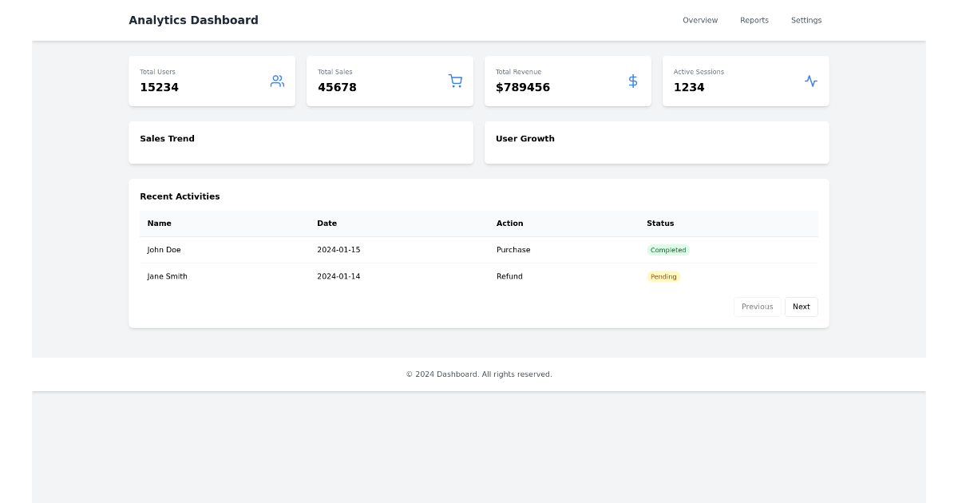Select the Completed status badge
This screenshot has width=958, height=503.
[x=668, y=249]
